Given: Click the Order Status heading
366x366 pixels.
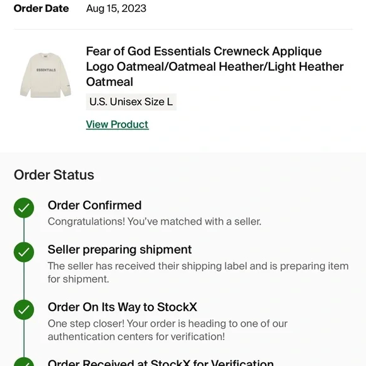Looking at the screenshot, I should click(x=54, y=175).
